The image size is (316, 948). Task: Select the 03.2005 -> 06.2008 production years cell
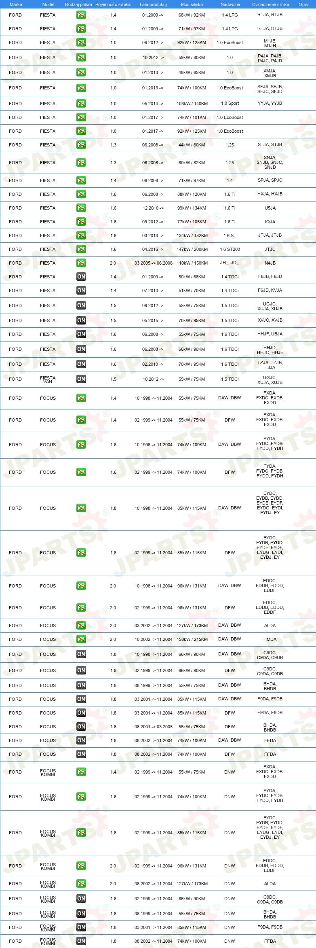[x=154, y=263]
